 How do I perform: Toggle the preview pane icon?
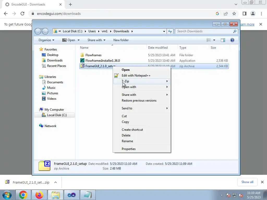[223, 40]
